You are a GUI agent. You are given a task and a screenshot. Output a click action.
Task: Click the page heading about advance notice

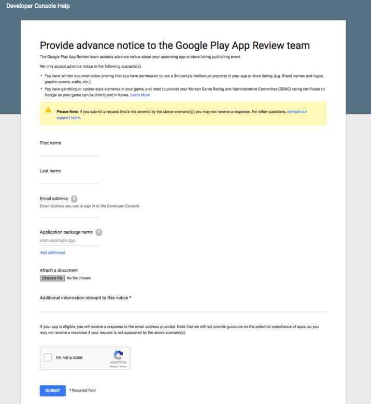175,46
